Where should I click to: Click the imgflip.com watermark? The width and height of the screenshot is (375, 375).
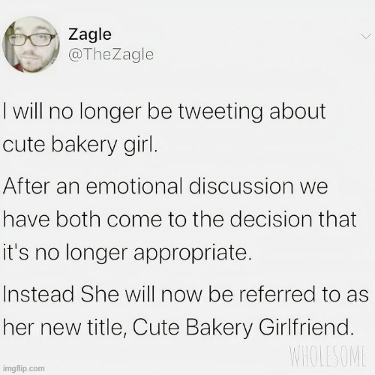pyautogui.click(x=23, y=368)
